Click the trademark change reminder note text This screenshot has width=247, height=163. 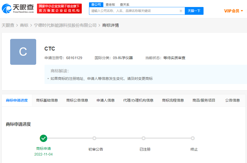pyautogui.click(x=102, y=79)
